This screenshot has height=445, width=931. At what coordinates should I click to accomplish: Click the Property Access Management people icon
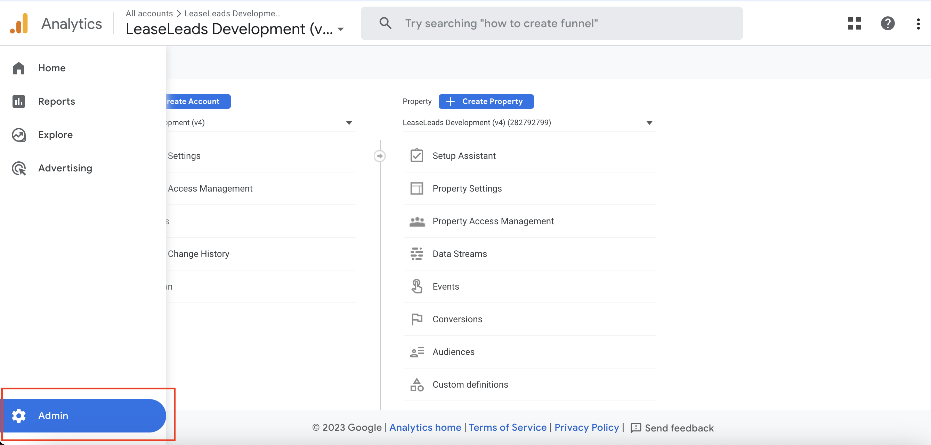(x=417, y=221)
